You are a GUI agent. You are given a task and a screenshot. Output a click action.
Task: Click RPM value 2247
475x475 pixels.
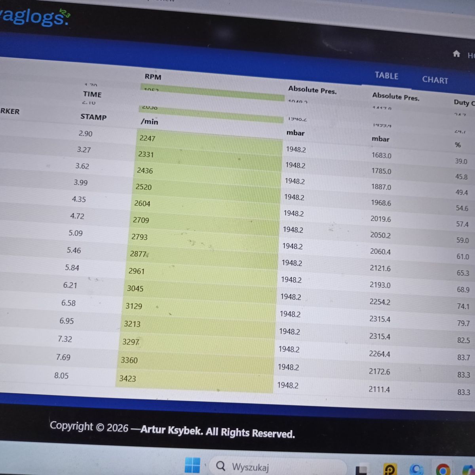(x=147, y=138)
